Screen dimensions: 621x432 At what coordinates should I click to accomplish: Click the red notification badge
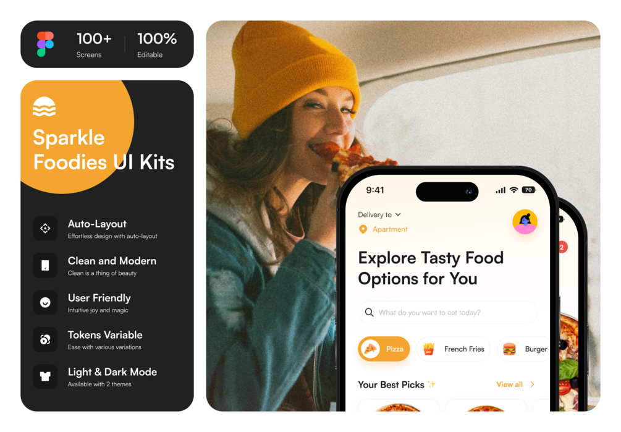point(562,247)
